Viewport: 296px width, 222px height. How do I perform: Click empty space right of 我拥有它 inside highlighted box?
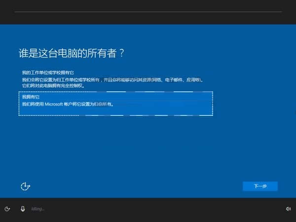point(148,98)
